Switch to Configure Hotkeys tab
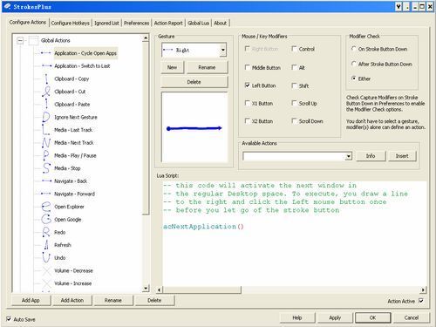Screen dimensions: 436x327 click(x=71, y=23)
